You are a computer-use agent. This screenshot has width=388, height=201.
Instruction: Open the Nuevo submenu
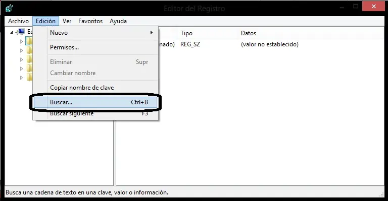coord(95,33)
